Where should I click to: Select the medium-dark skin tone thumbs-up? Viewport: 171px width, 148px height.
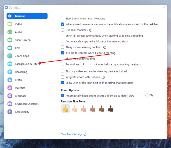pyautogui.click(x=102, y=109)
